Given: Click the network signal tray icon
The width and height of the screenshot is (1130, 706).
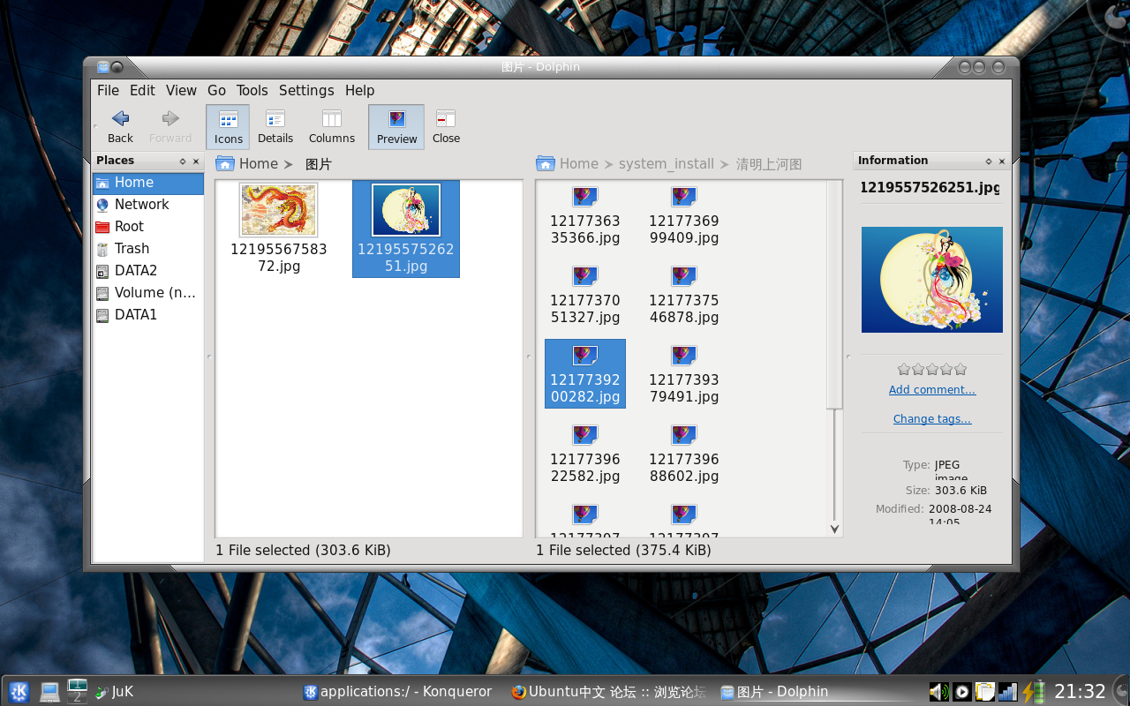Looking at the screenshot, I should click(x=1007, y=692).
